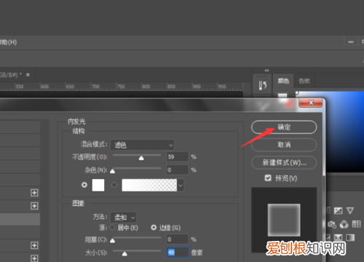Add Channel Mixer adjustment (three circles)

tap(344, 224)
